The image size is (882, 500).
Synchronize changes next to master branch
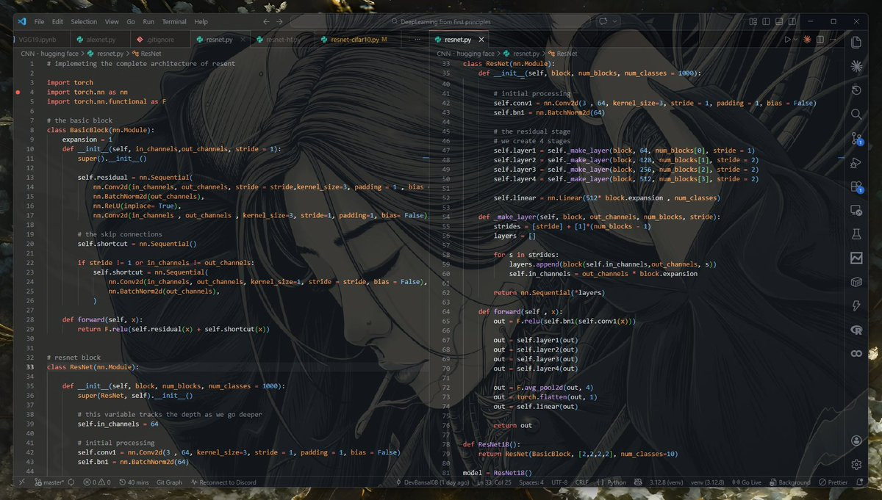coord(71,482)
